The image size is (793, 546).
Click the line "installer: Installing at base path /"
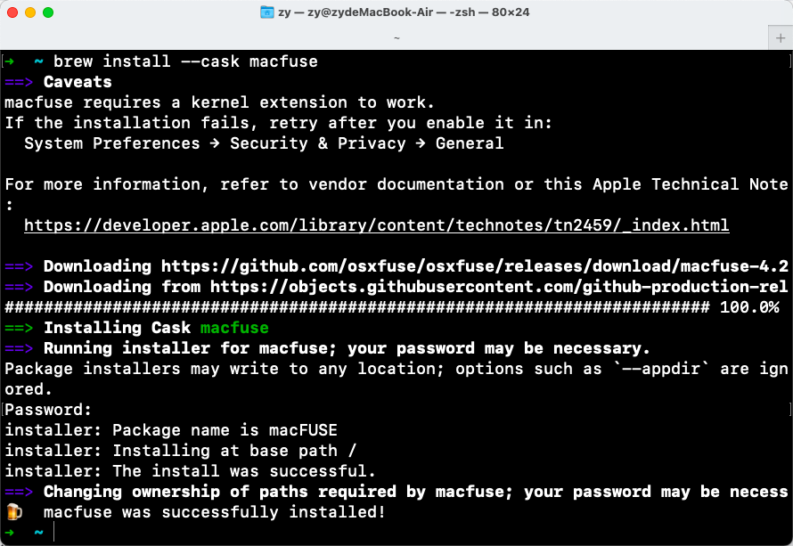pyautogui.click(x=181, y=451)
